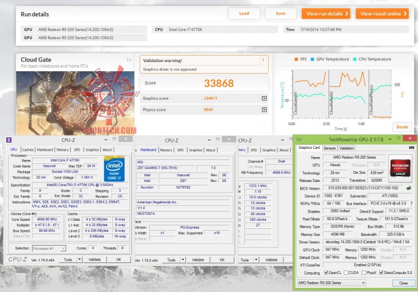Toggle the DirectCompute 5.0 checkbox
This screenshot has height=292, width=418.
coord(381,272)
